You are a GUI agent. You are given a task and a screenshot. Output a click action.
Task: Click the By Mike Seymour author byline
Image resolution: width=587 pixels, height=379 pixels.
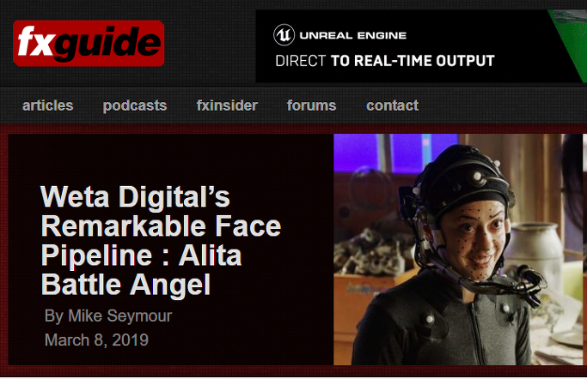[108, 316]
